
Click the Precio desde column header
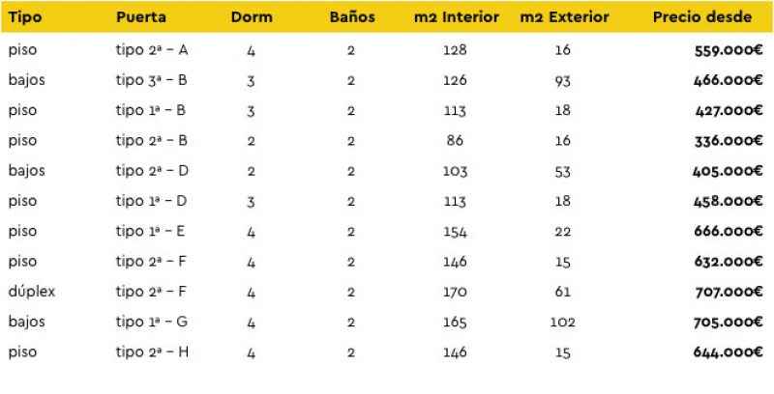[x=702, y=17]
